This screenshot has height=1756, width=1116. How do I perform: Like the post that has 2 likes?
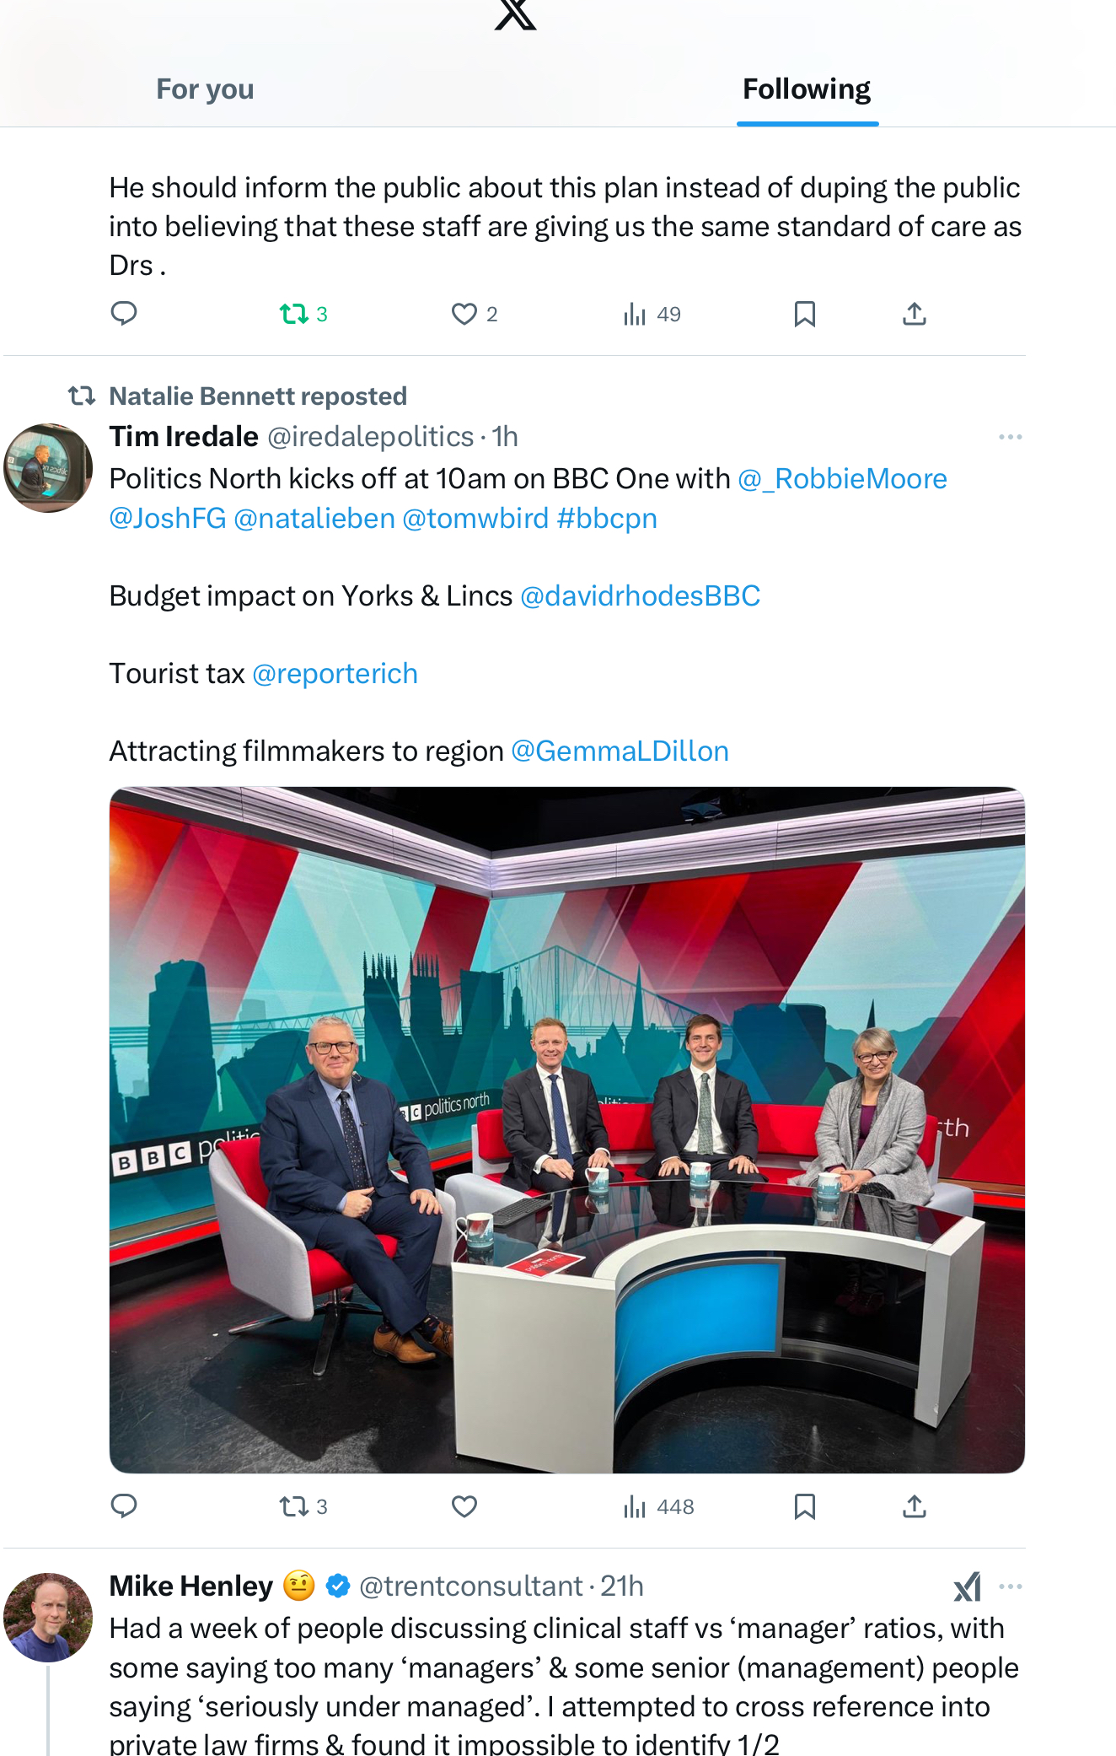coord(475,314)
